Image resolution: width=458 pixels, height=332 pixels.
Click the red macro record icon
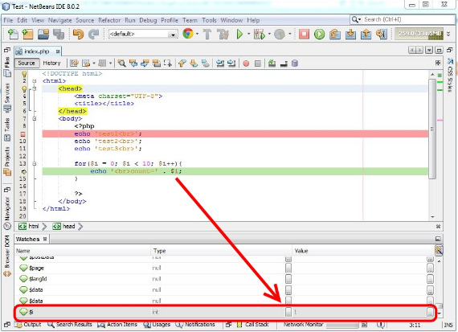point(246,64)
